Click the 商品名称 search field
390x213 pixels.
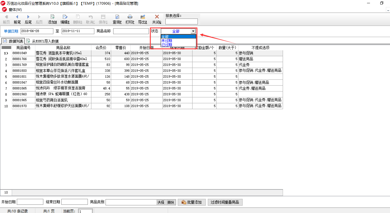[131, 31]
